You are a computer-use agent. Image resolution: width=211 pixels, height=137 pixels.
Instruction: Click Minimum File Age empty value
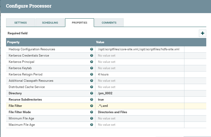(x=140, y=118)
